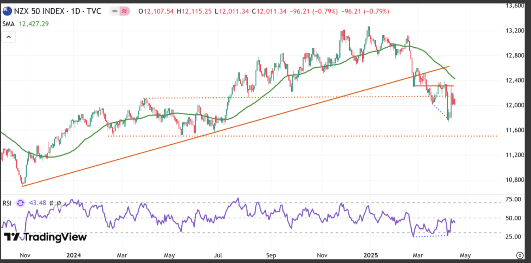Click the Nov label just before 2024
The width and height of the screenshot is (531, 263).
click(24, 255)
